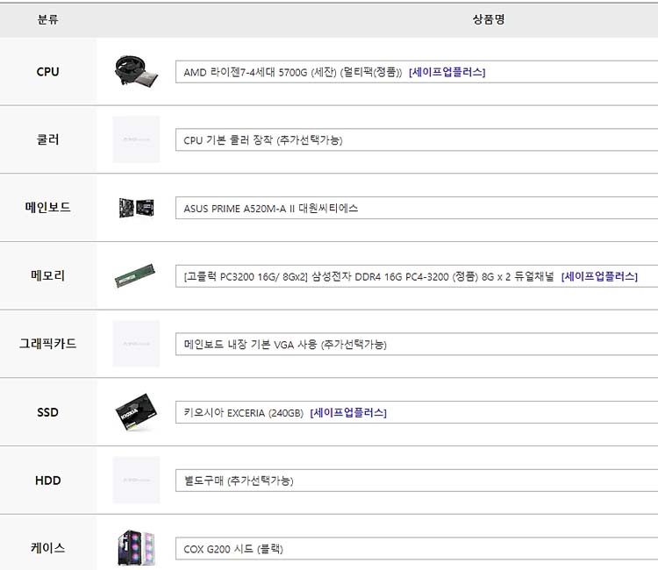
Task: Click the CPU category label
Action: tap(48, 72)
